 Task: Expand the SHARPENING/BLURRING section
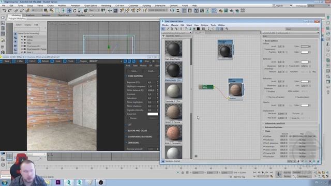(x=139, y=136)
